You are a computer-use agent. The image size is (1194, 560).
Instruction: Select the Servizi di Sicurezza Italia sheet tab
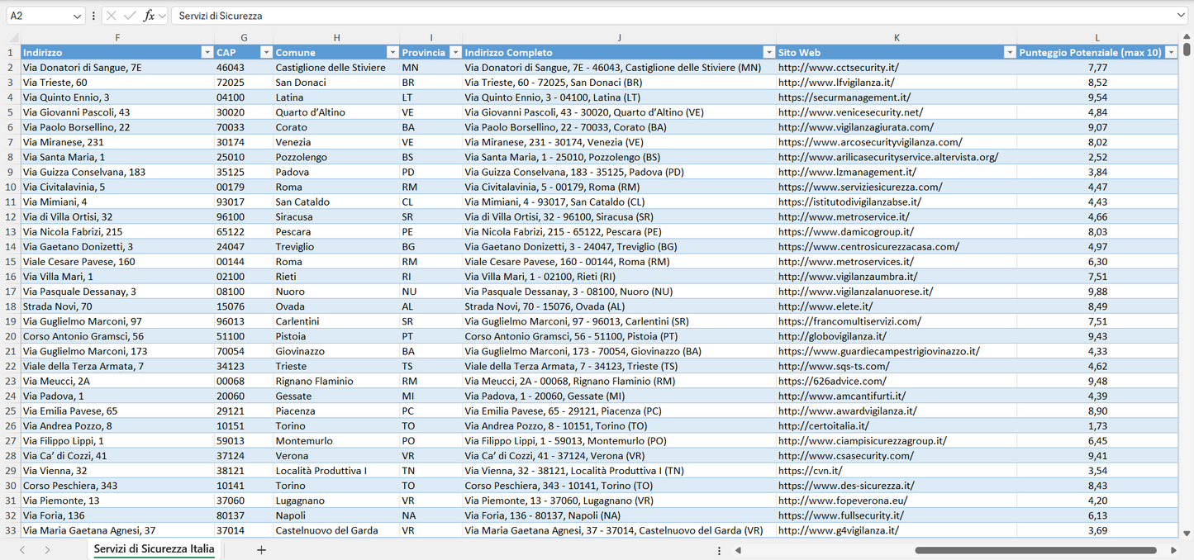(152, 548)
